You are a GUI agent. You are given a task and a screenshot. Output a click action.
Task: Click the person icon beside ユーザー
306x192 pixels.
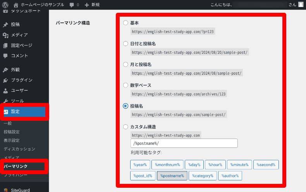point(5,91)
